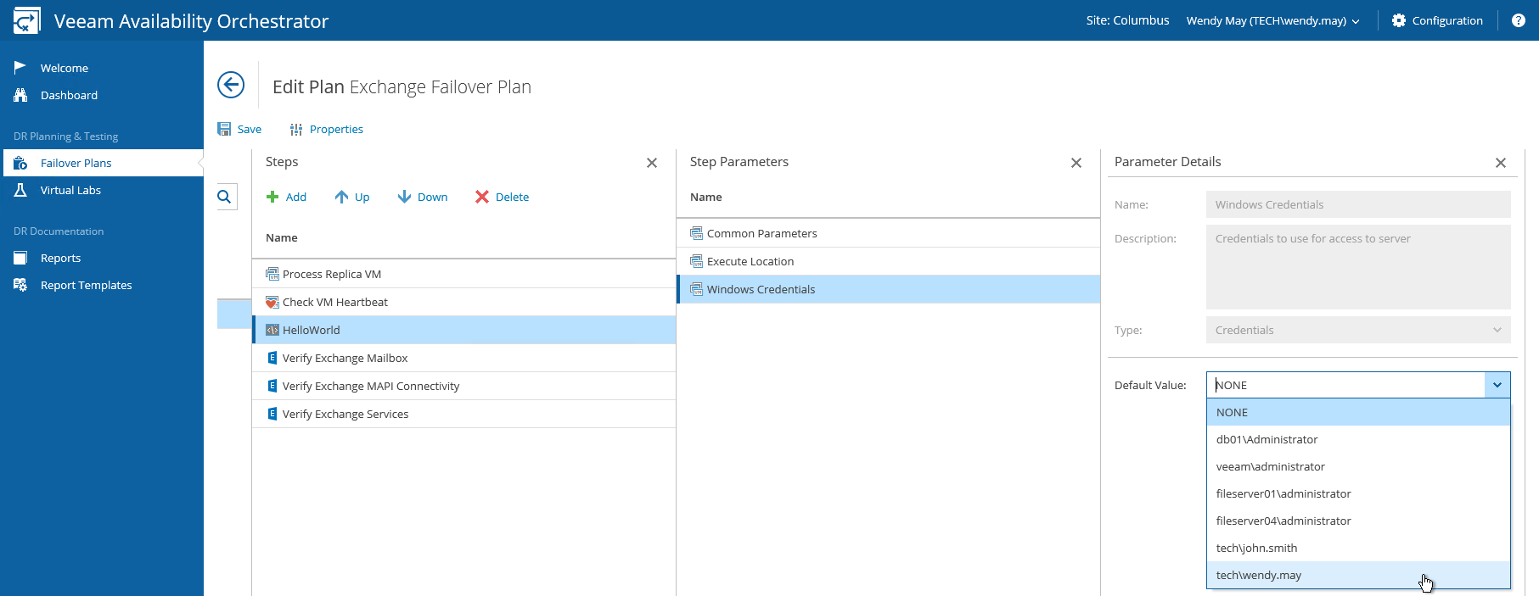Screen dimensions: 1539x596
Task: Click the Save disk icon
Action: [224, 129]
